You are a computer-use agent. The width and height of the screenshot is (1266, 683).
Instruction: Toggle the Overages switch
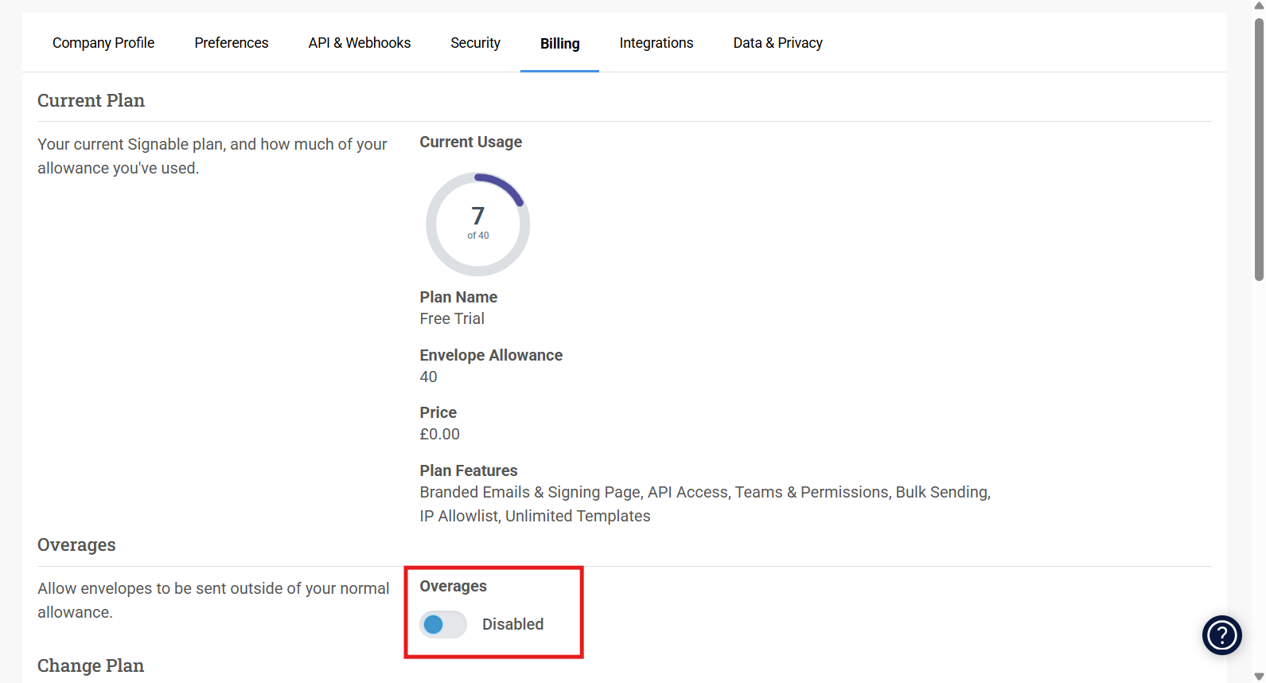pyautogui.click(x=443, y=625)
